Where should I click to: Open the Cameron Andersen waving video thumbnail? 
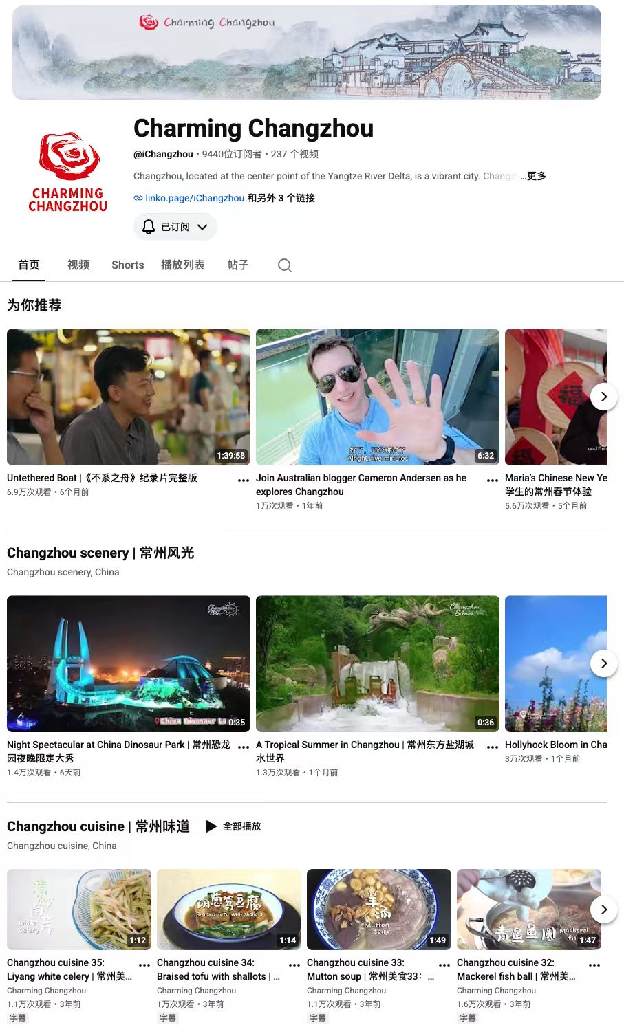[378, 397]
